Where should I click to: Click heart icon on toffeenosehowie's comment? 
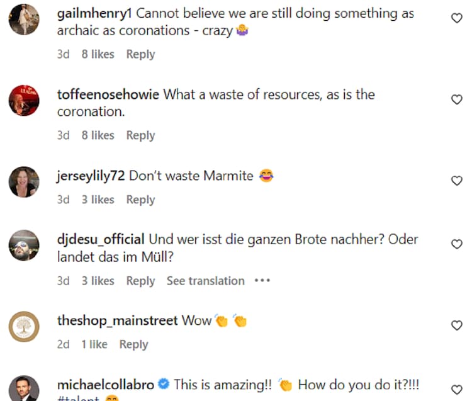[457, 99]
